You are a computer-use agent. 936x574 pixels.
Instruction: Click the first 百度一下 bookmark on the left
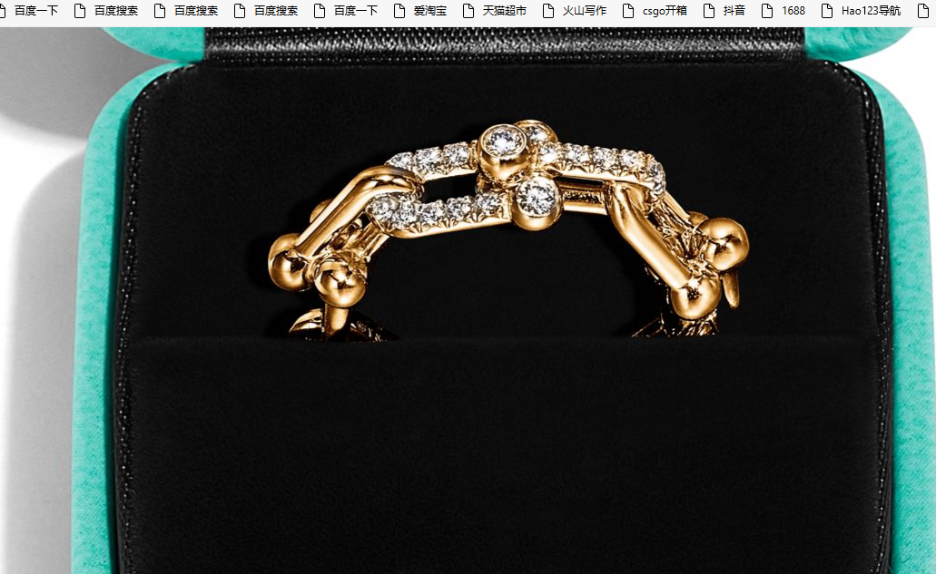(35, 11)
